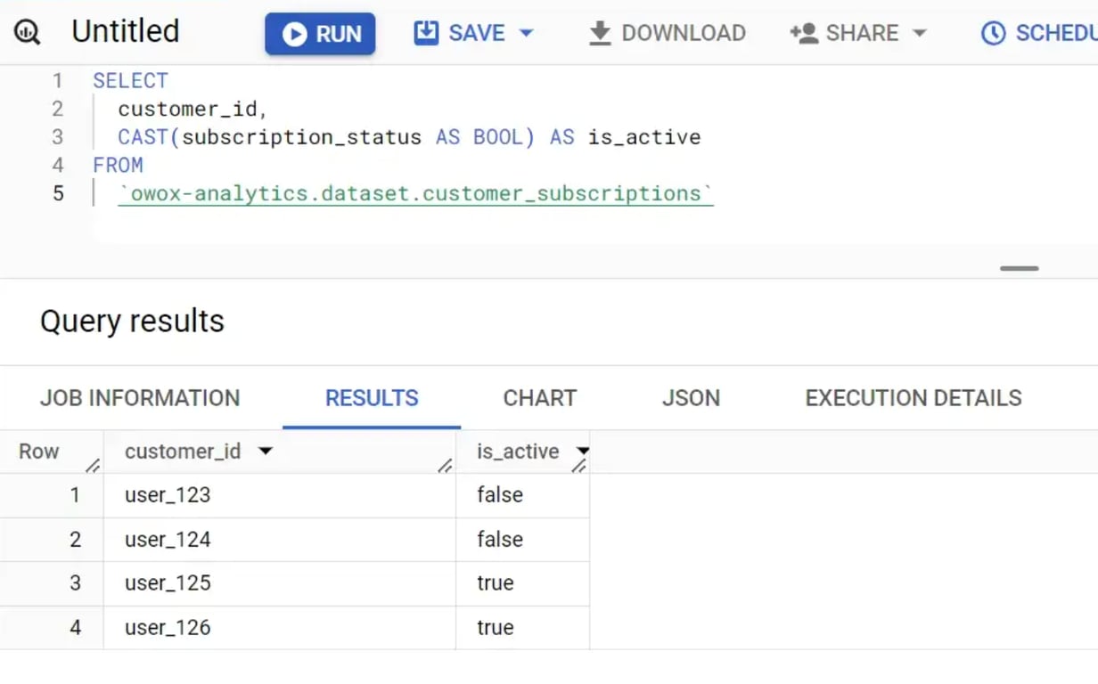The width and height of the screenshot is (1098, 684).
Task: Click the true value for user_126
Action: [x=496, y=628]
